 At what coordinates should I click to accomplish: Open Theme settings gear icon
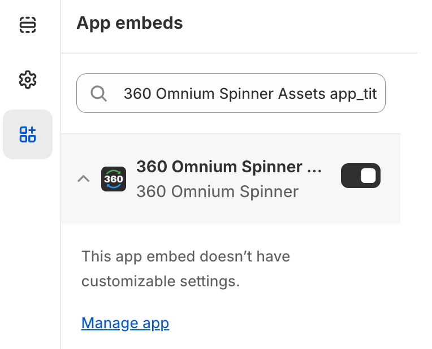pyautogui.click(x=28, y=80)
